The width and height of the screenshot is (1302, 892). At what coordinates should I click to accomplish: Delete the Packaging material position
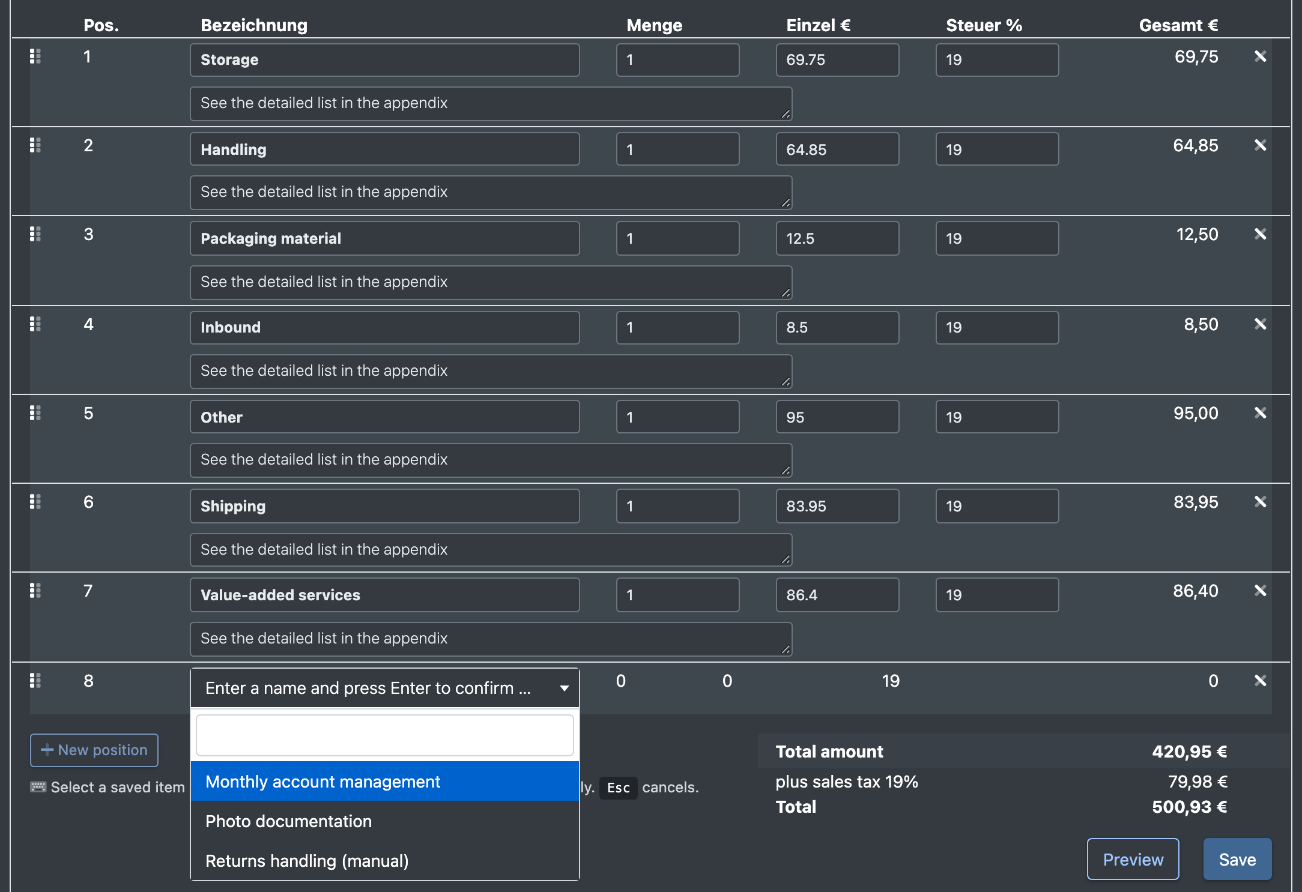(x=1261, y=234)
